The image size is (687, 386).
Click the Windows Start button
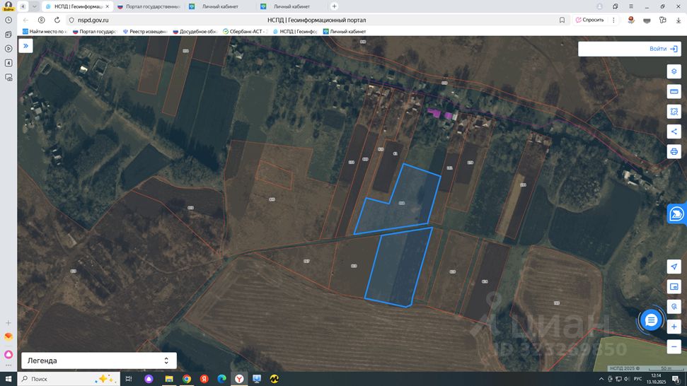8,378
